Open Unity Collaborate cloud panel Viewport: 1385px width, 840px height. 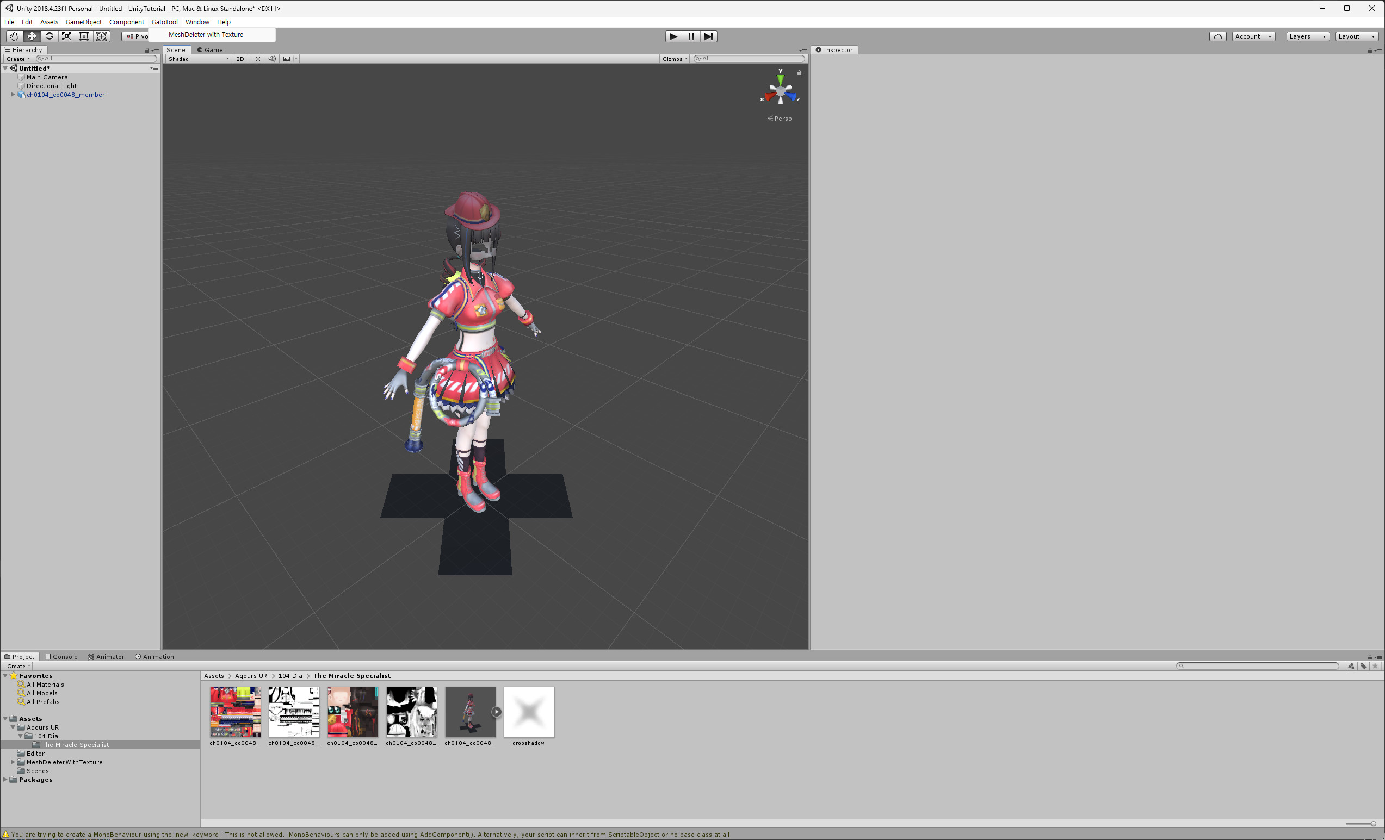click(x=1218, y=36)
